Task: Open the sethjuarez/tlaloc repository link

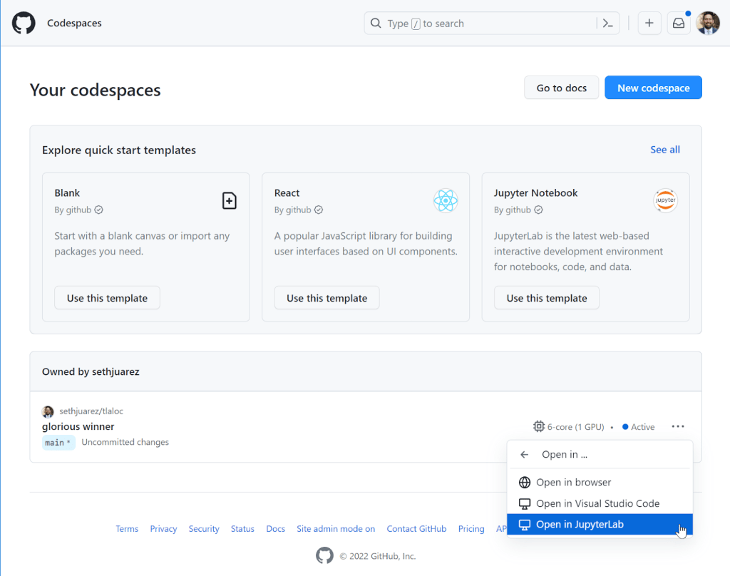Action: click(x=91, y=411)
